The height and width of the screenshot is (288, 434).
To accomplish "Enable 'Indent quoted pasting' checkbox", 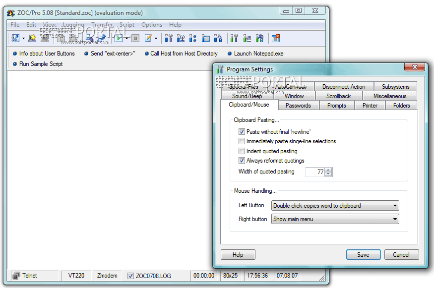I will 242,151.
